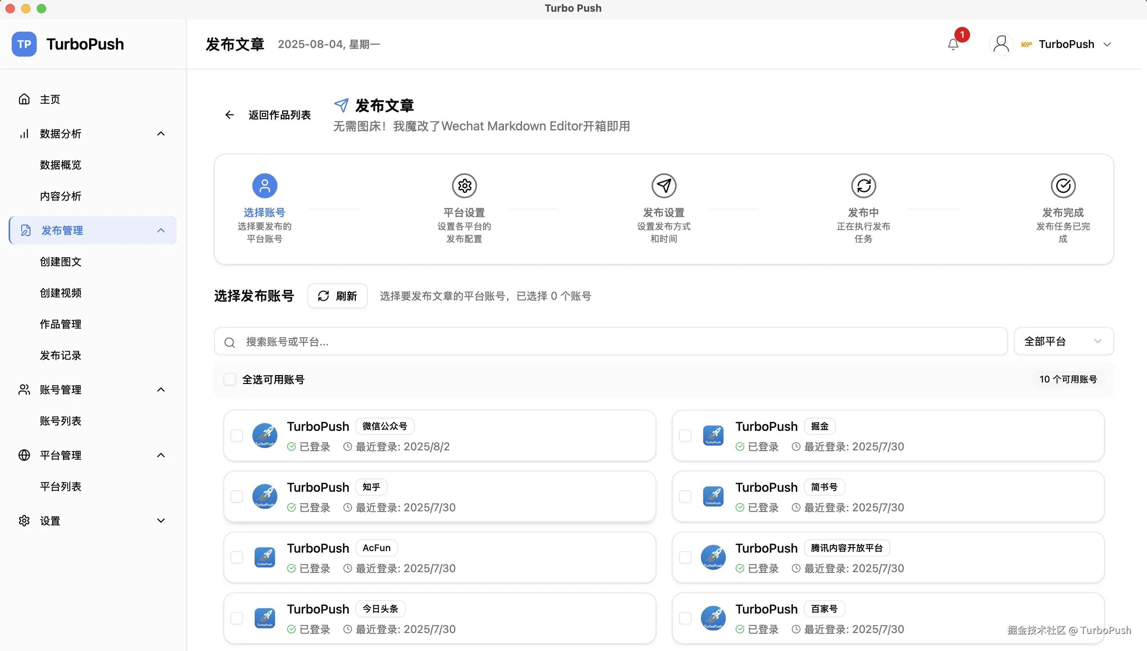1147x651 pixels.
Task: Click the 刷新 refresh button
Action: (337, 295)
